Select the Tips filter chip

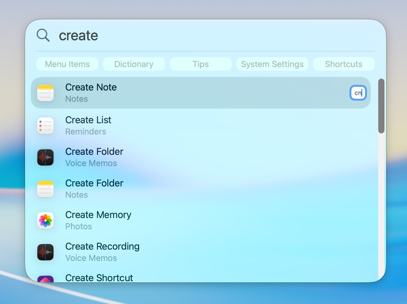pos(201,64)
